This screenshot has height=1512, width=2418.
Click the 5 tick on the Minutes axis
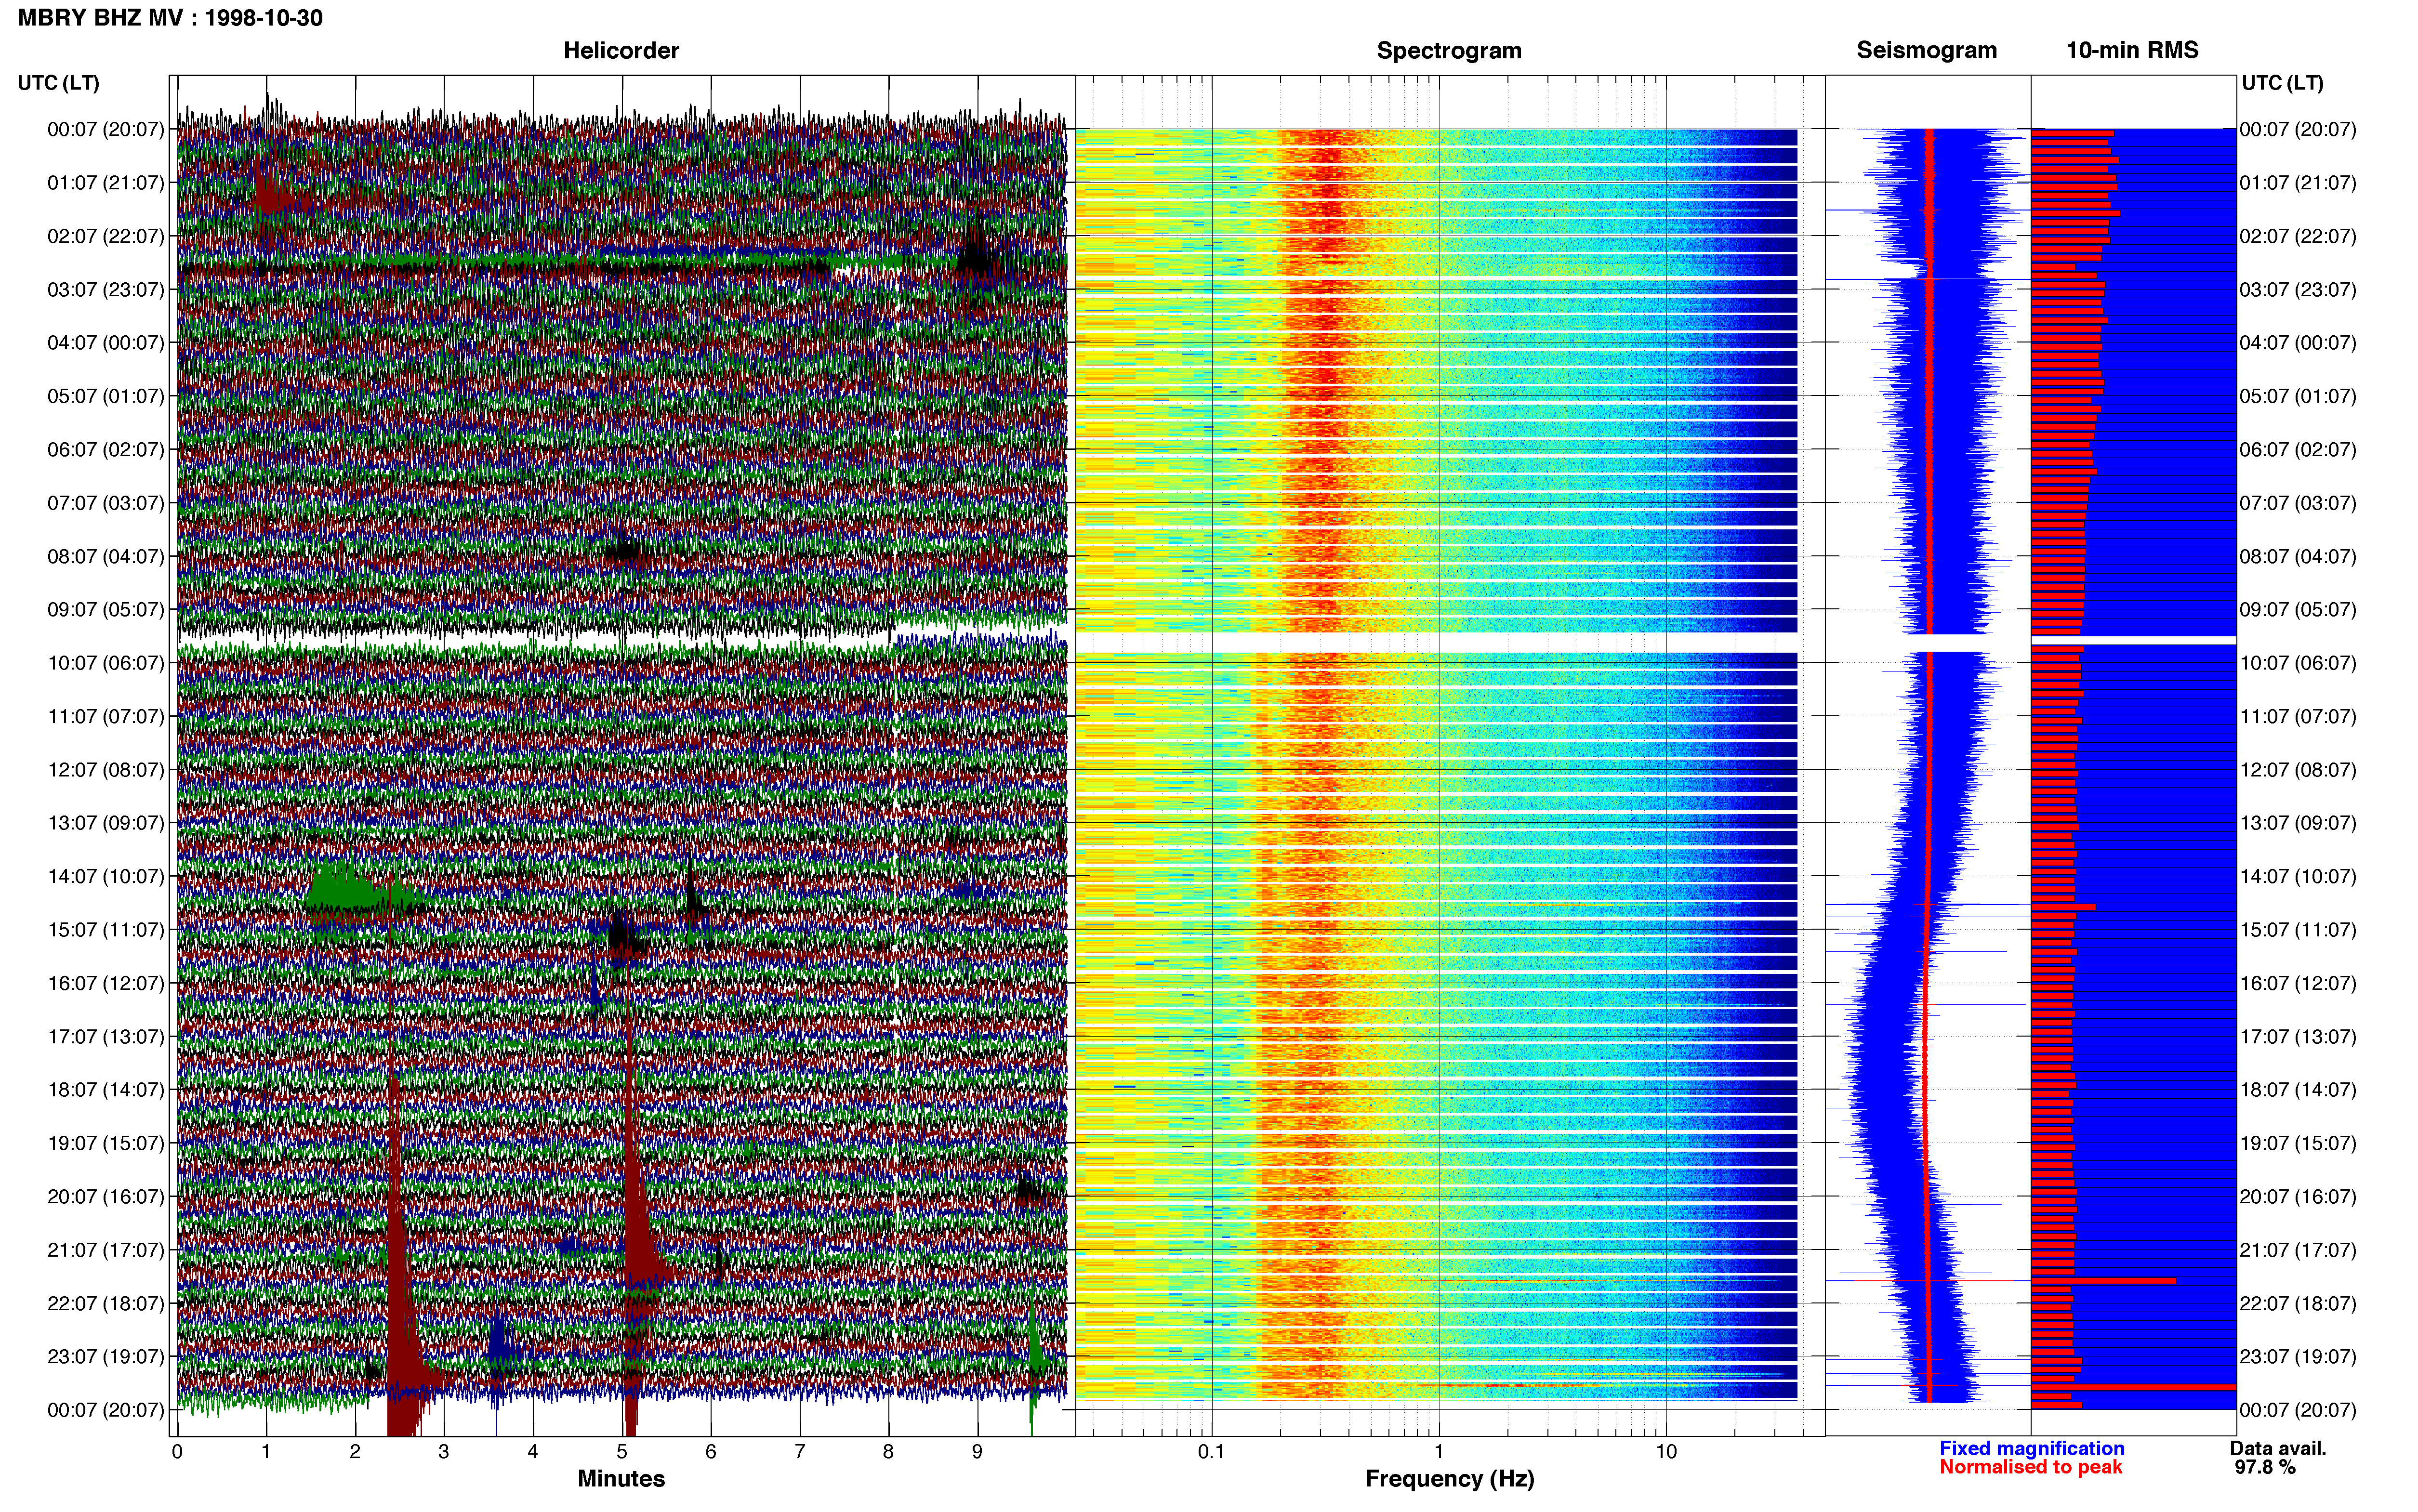622,1452
